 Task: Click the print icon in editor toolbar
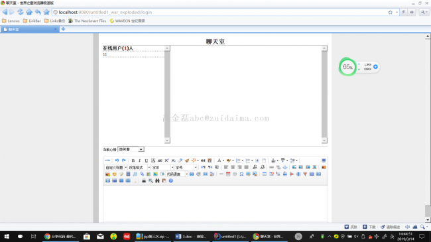coord(144,181)
